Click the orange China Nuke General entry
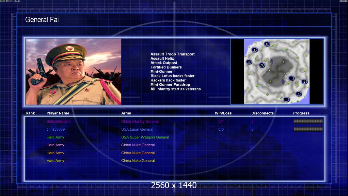 tap(138, 153)
